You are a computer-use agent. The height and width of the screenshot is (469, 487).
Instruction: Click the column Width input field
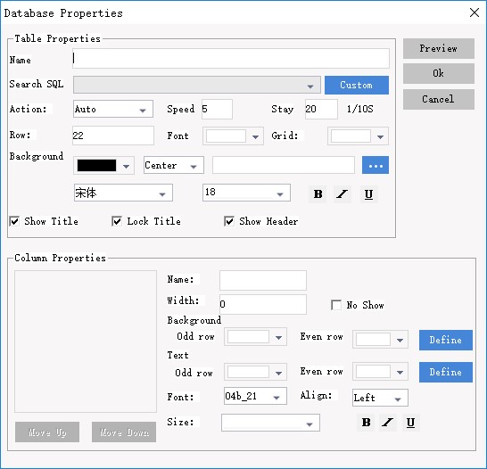click(x=263, y=304)
